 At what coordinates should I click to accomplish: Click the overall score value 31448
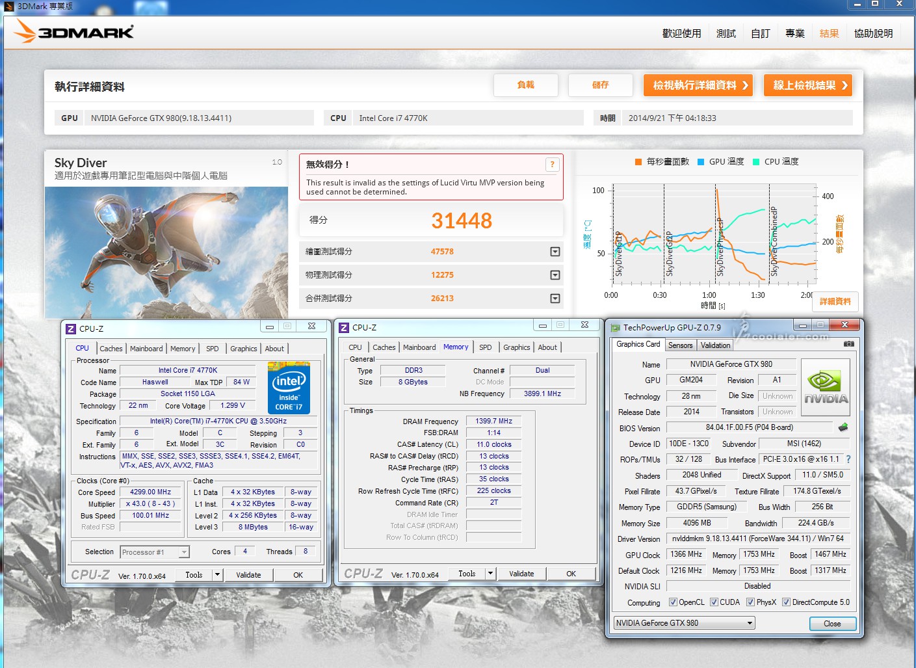point(462,221)
